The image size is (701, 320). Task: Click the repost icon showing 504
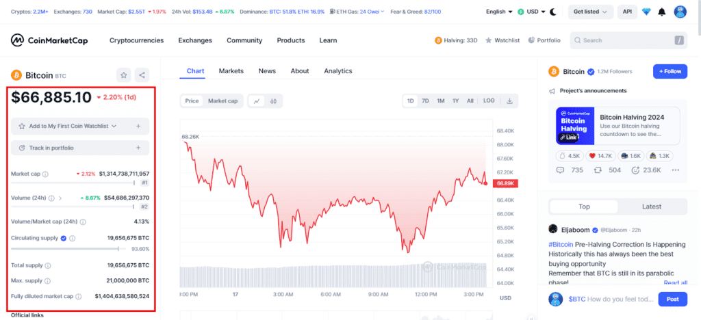(597, 170)
